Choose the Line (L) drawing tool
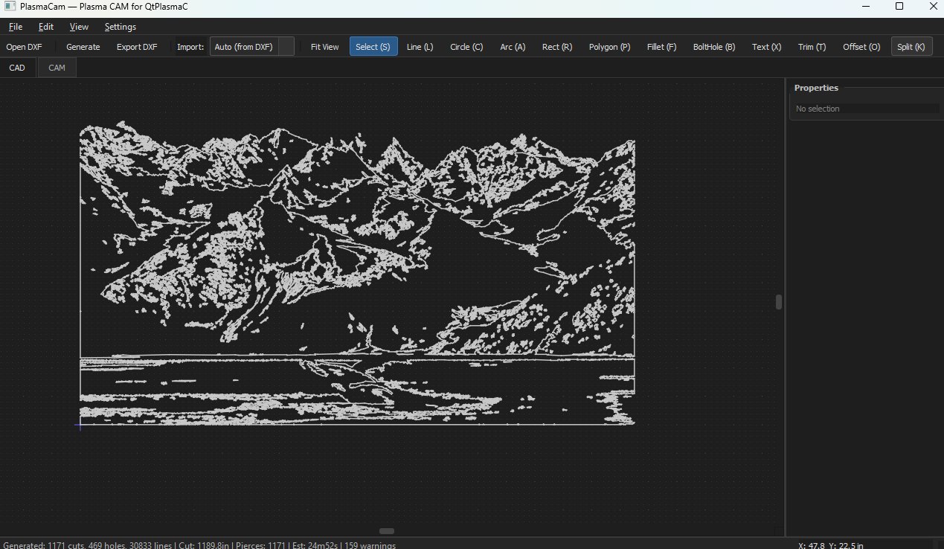The height and width of the screenshot is (549, 944). [x=420, y=47]
